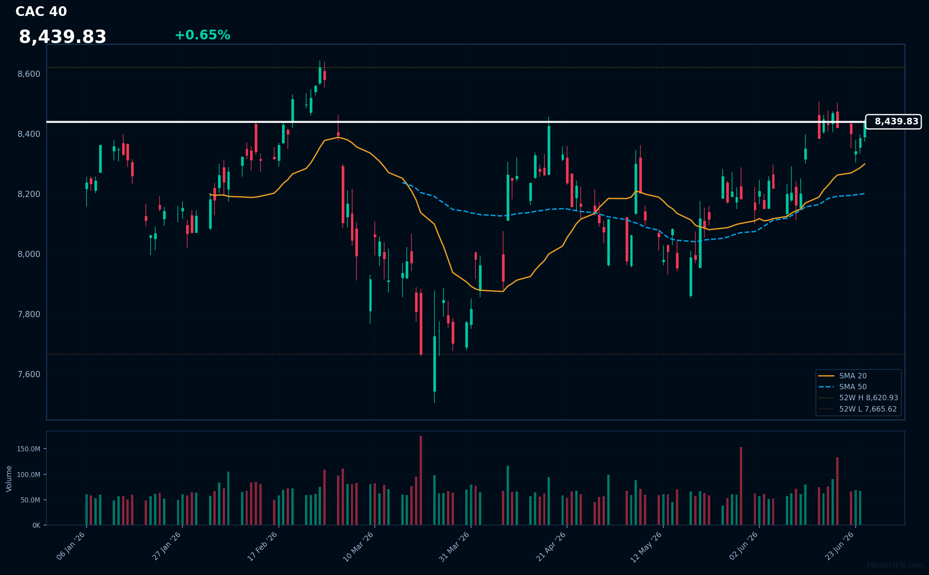Screen dimensions: 929x575
Task: Click the 8,000 price axis label
Action: [x=29, y=254]
